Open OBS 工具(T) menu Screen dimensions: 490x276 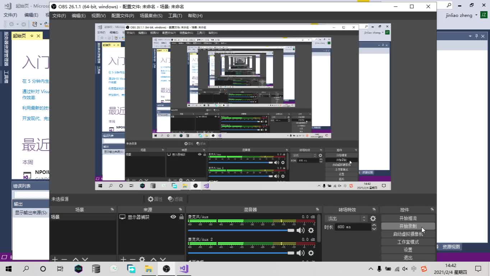[175, 16]
